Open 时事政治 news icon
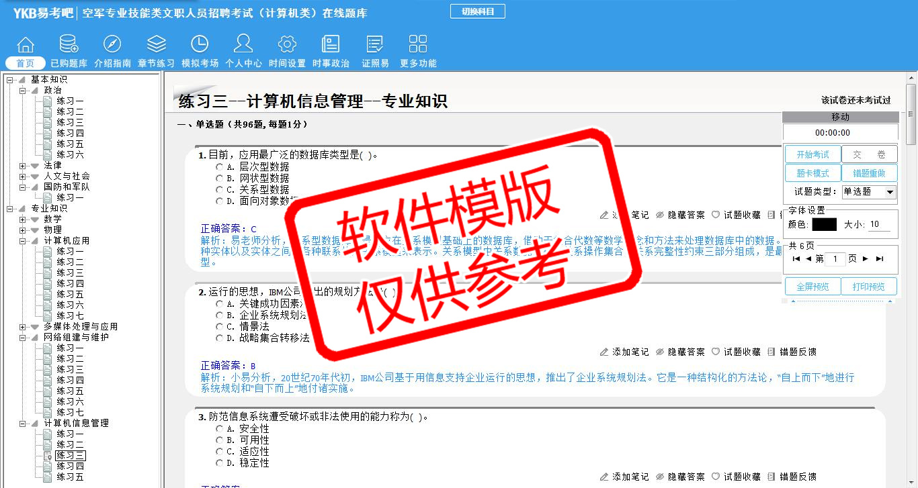 pos(331,44)
